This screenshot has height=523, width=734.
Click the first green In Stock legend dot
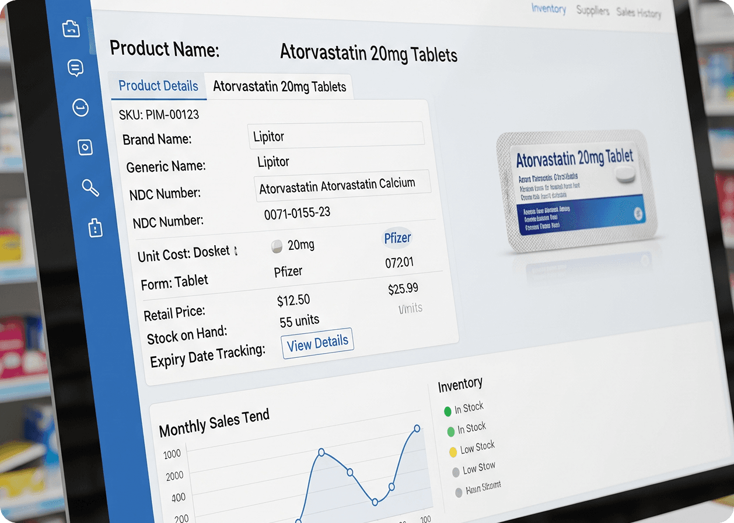pyautogui.click(x=448, y=411)
